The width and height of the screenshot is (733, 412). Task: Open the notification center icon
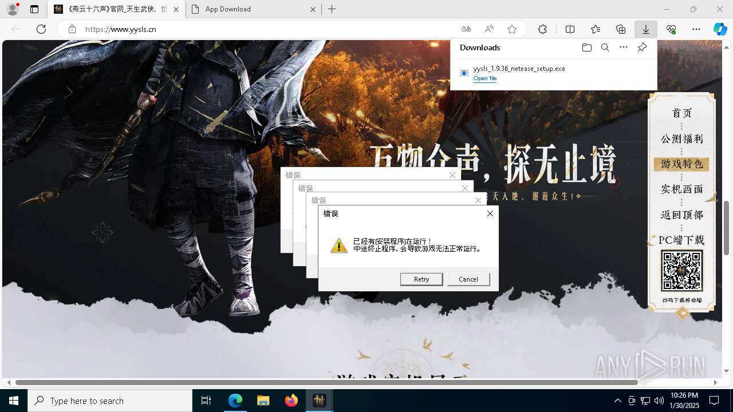pos(714,401)
